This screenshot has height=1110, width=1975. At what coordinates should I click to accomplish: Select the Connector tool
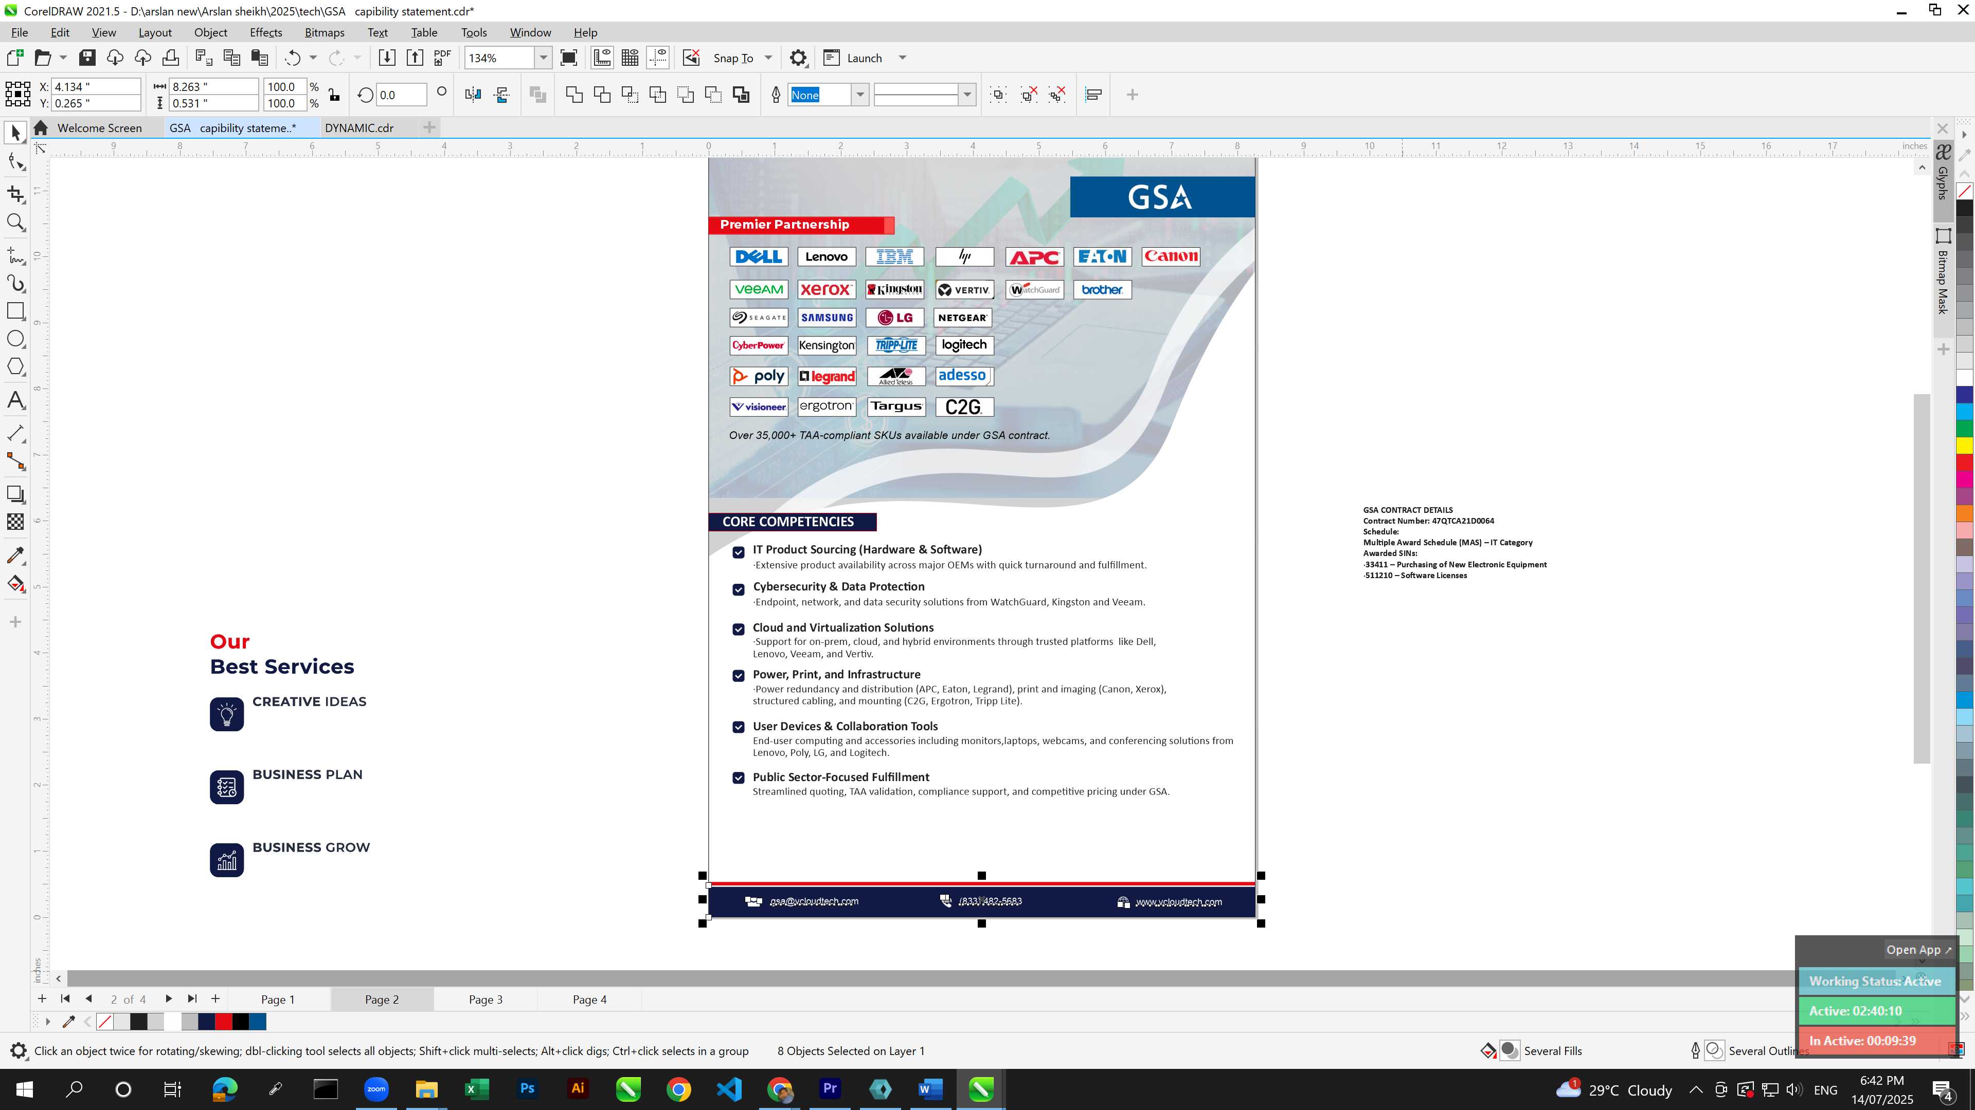tap(15, 461)
